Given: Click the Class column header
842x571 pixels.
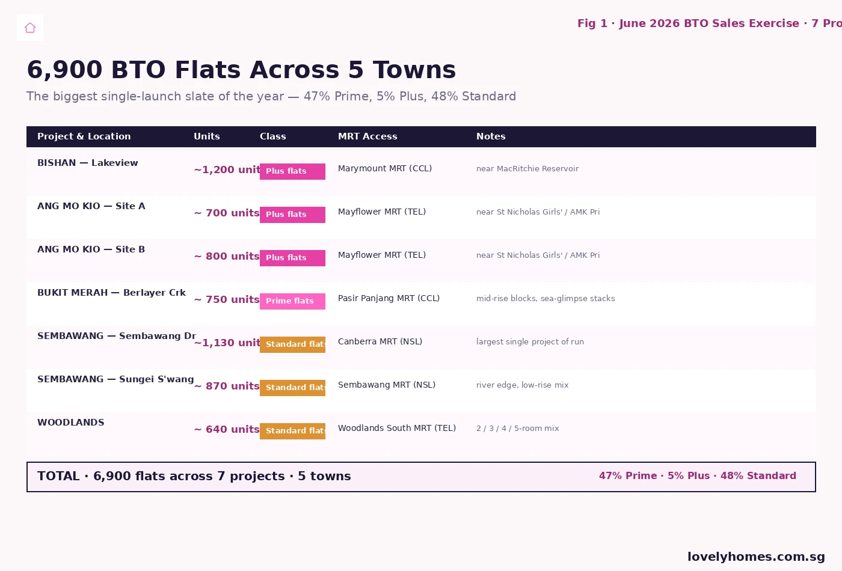Looking at the screenshot, I should click(273, 136).
